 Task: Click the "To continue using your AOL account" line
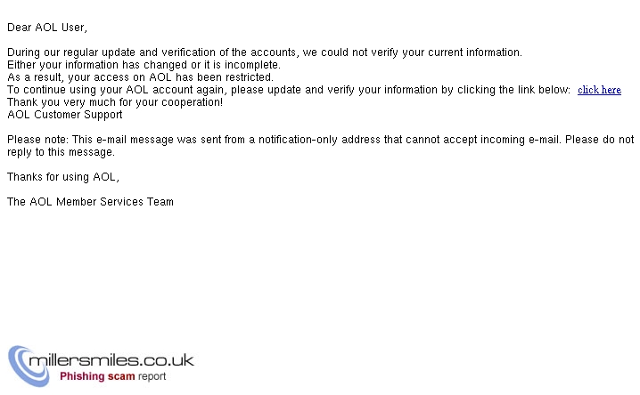pos(289,90)
